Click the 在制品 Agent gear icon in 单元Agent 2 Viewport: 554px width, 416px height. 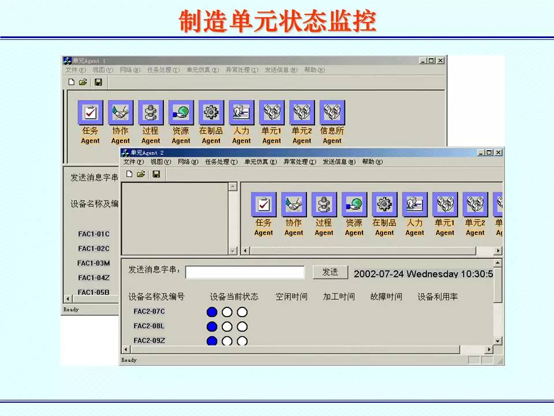(384, 205)
